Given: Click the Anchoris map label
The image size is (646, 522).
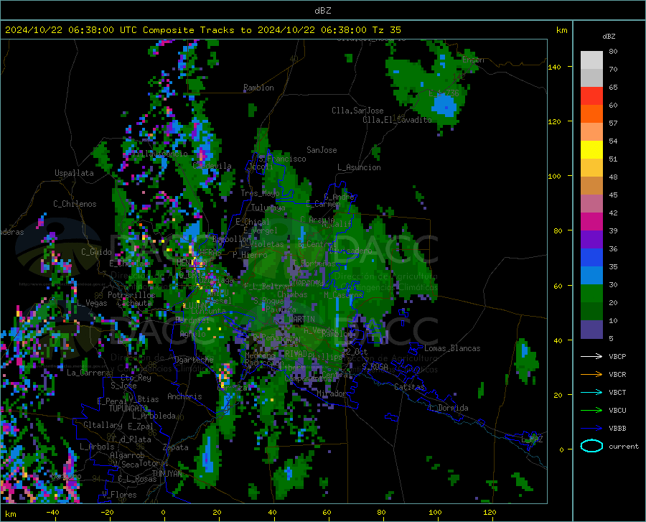Looking at the screenshot, I should [x=184, y=397].
